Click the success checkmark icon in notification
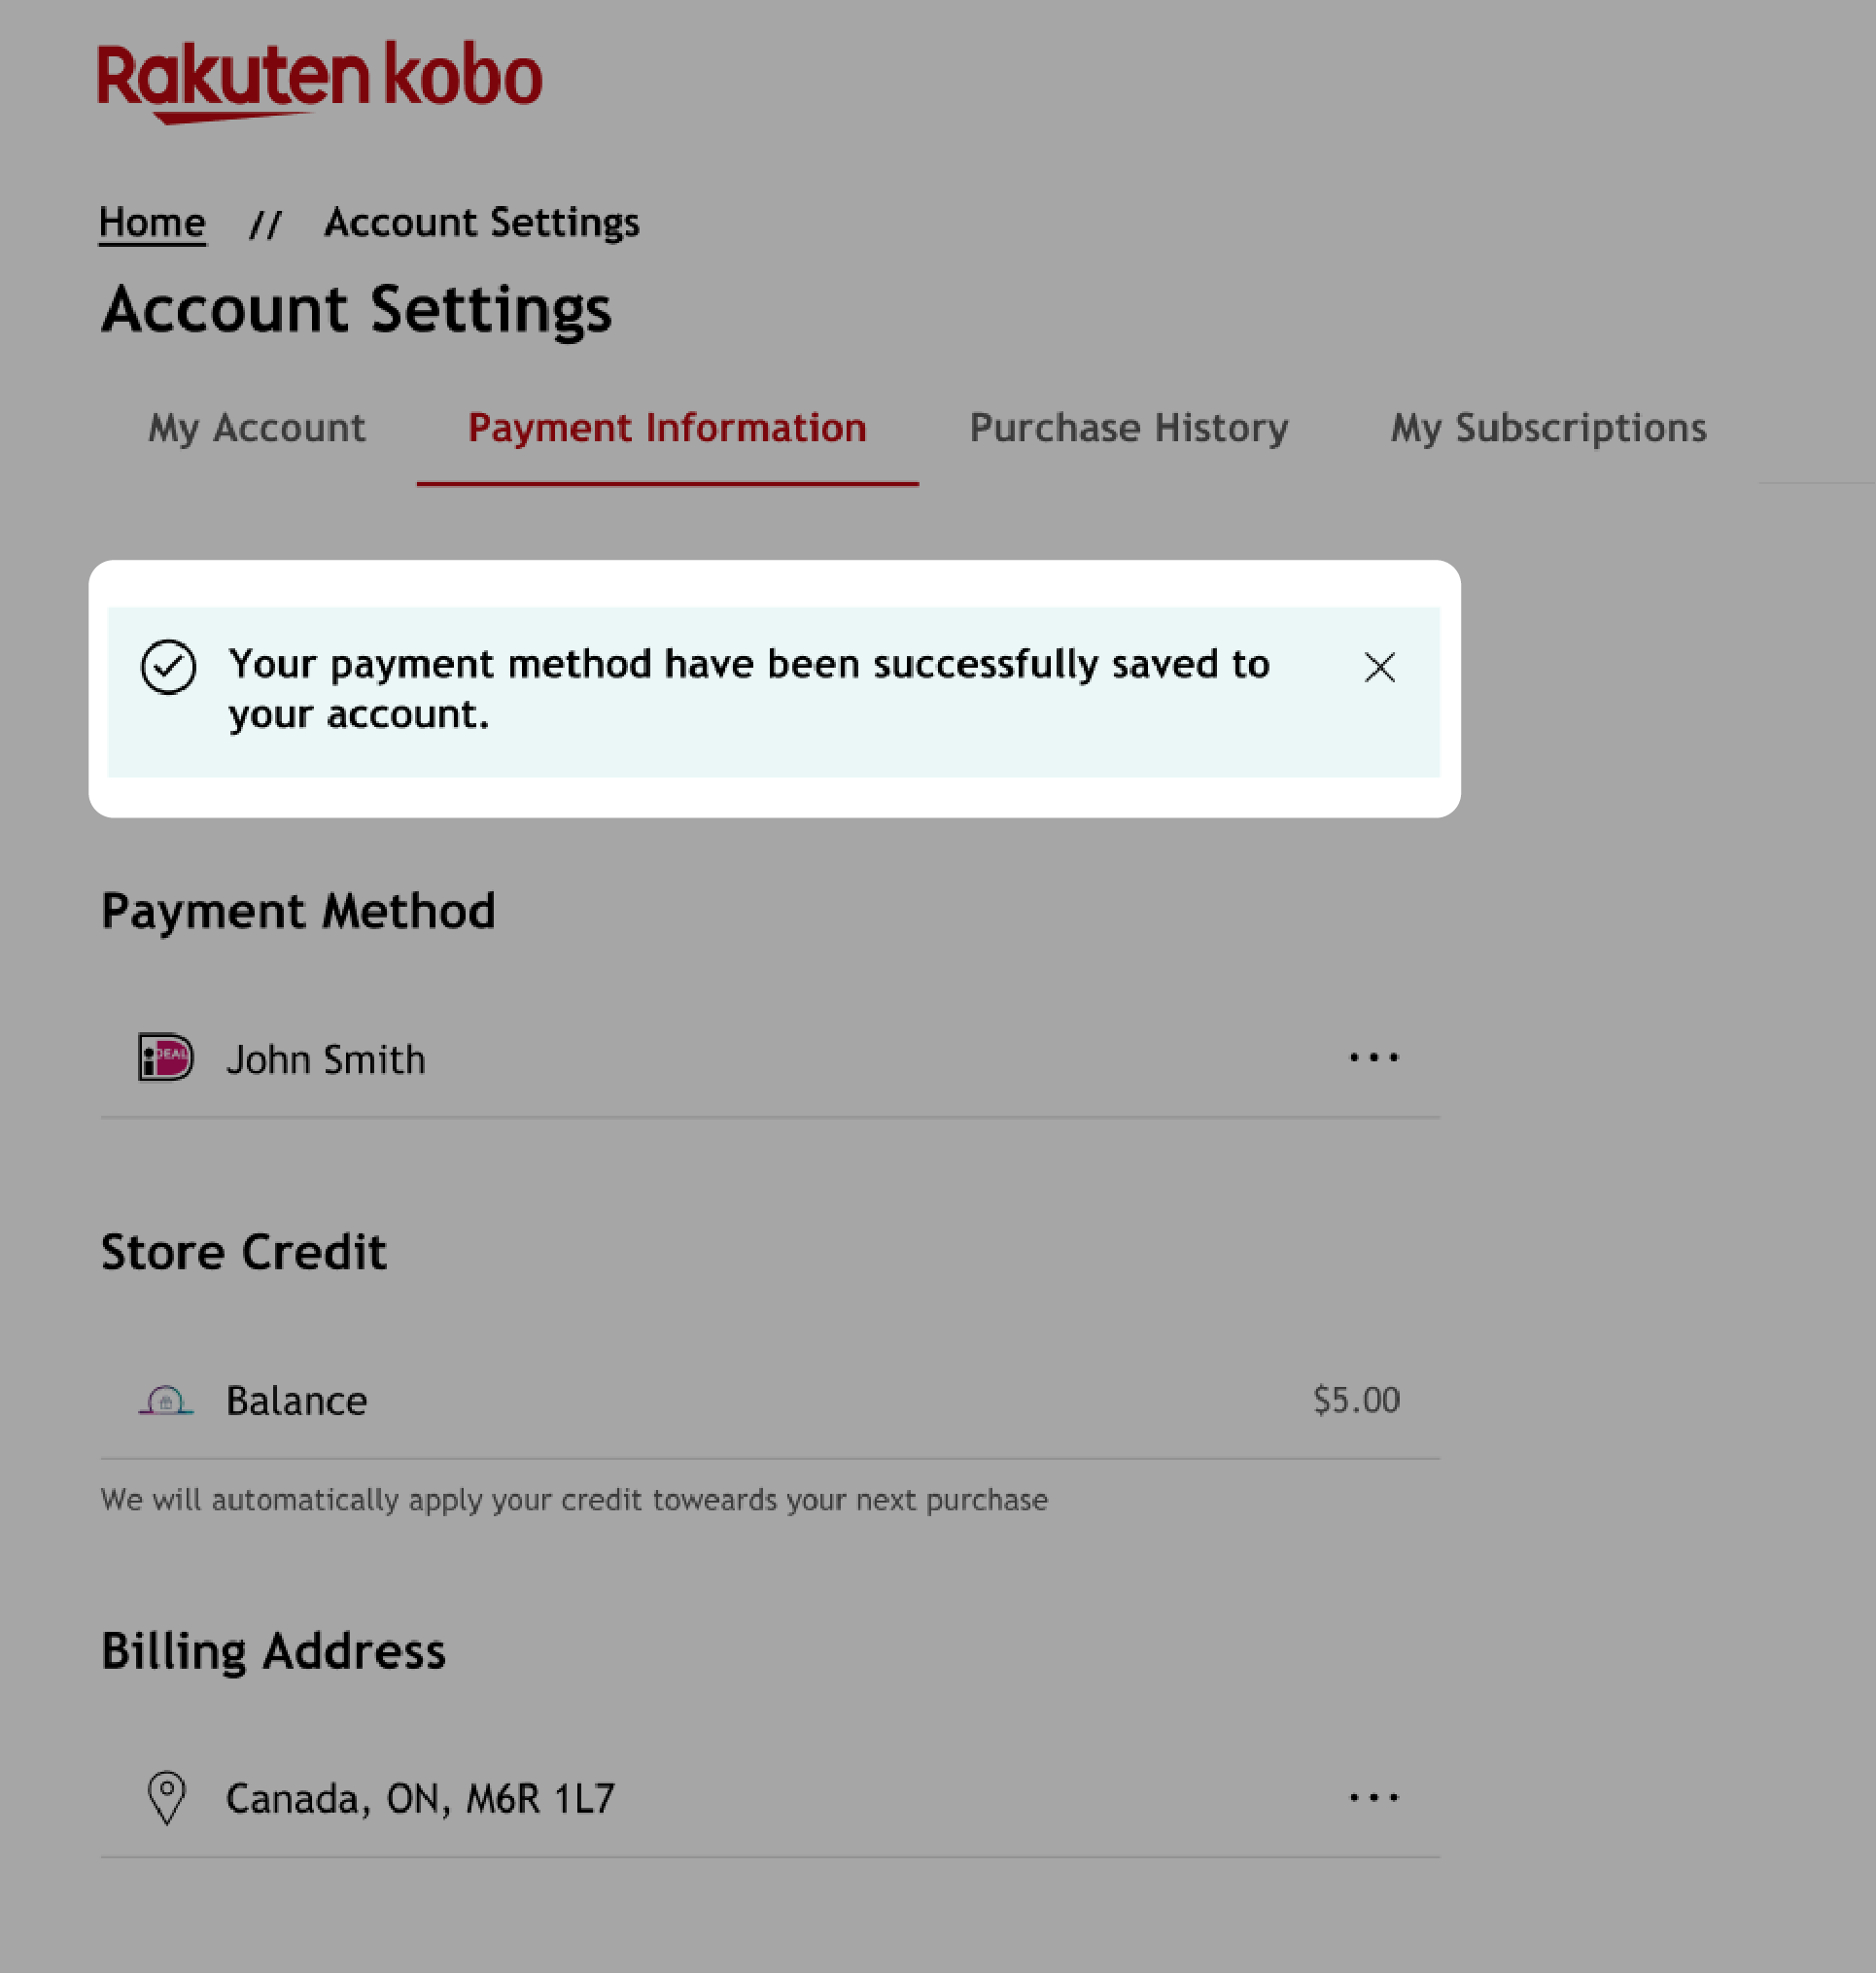 click(167, 668)
